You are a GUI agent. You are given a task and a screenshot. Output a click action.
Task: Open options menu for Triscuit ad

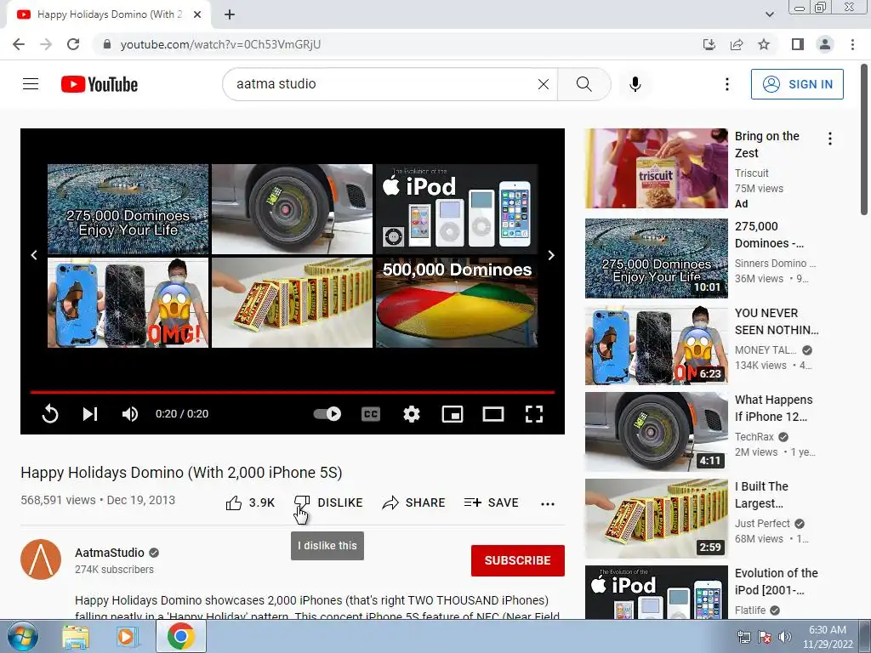pyautogui.click(x=830, y=139)
